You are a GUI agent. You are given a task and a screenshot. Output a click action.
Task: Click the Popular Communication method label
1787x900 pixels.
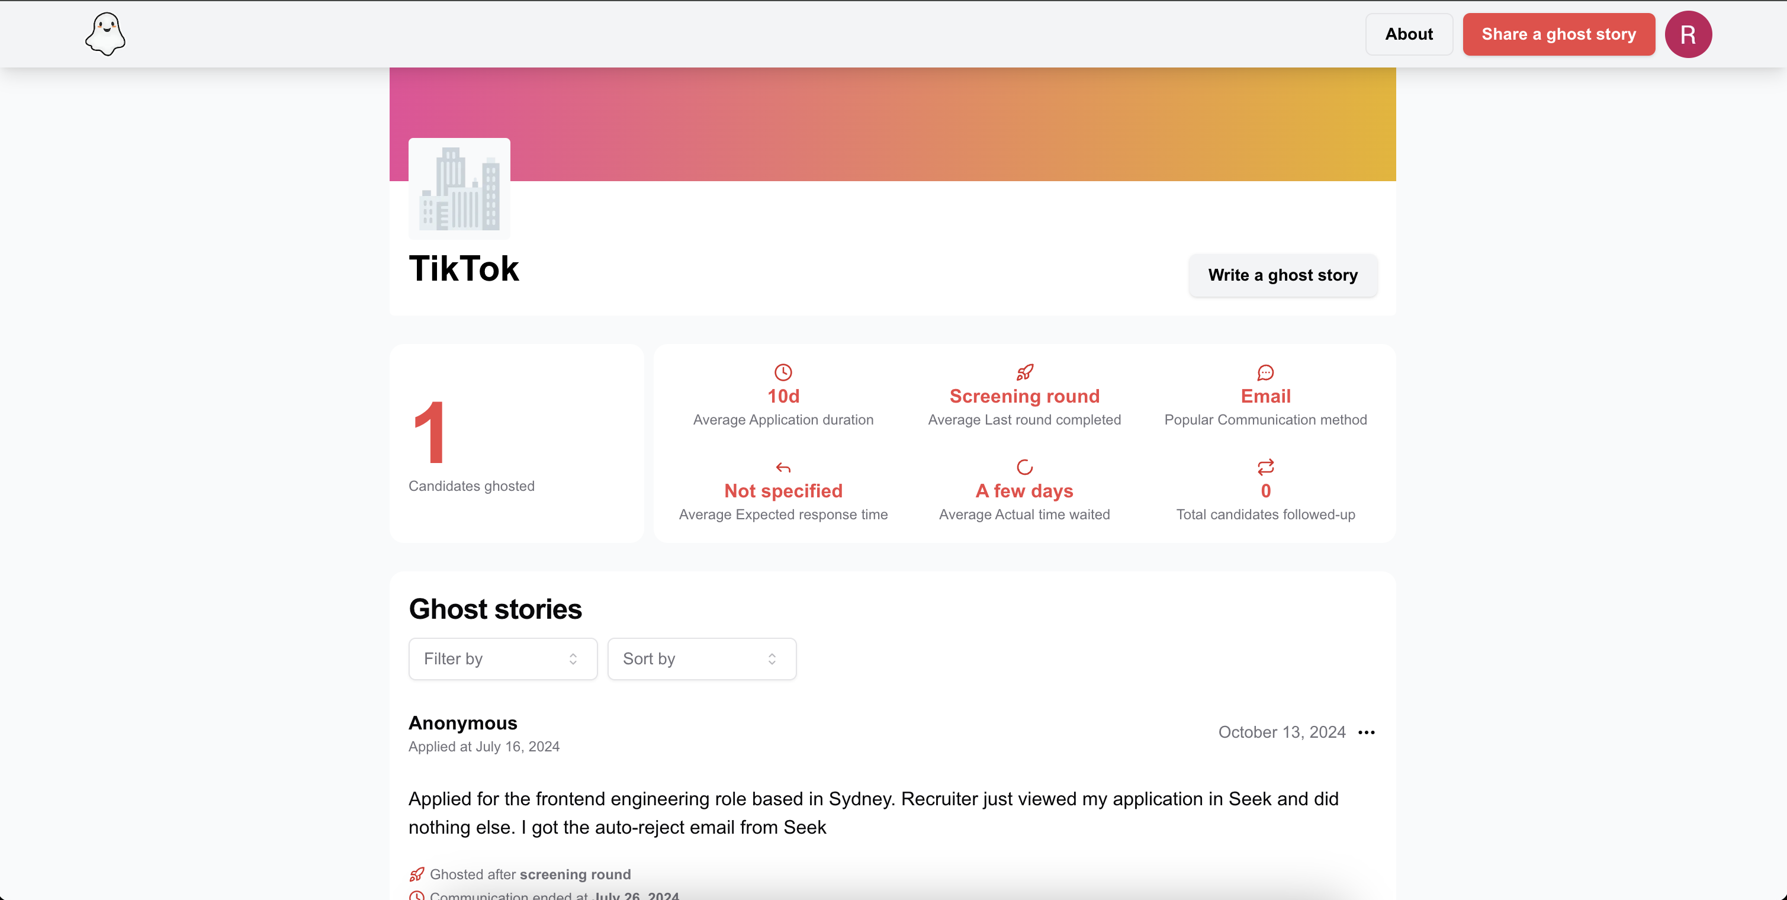1265,420
